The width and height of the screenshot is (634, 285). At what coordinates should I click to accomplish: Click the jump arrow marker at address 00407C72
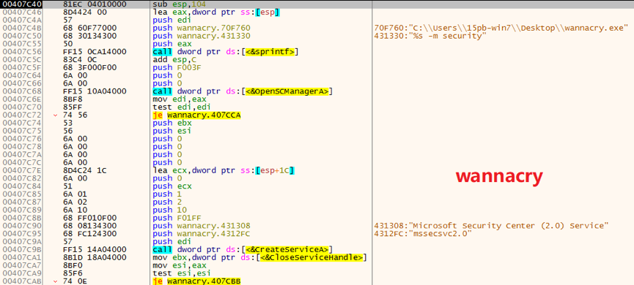click(x=55, y=115)
